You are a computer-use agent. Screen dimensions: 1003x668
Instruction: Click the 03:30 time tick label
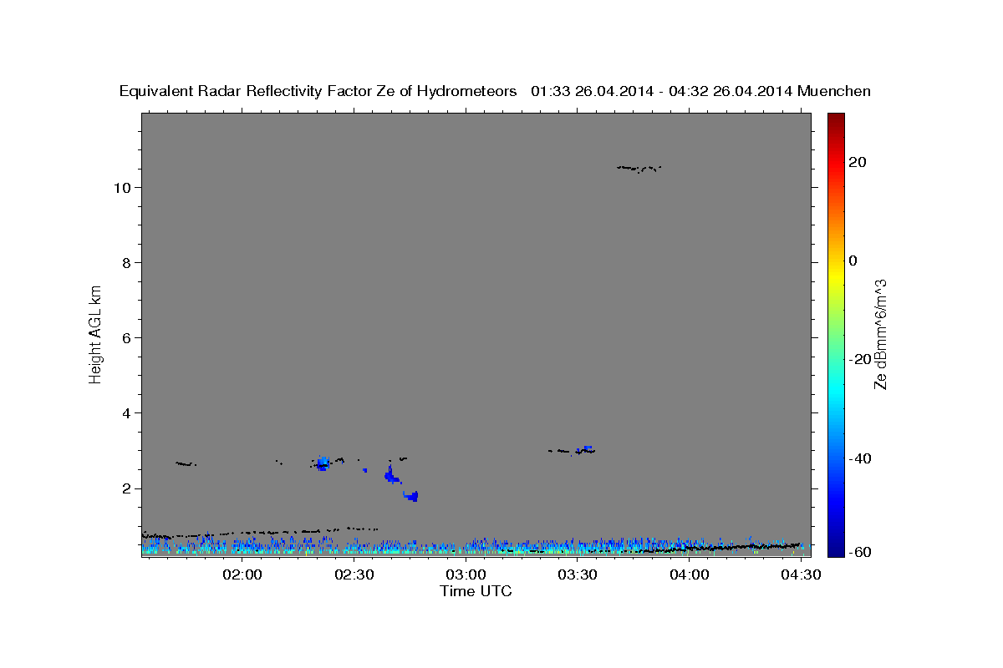point(578,575)
